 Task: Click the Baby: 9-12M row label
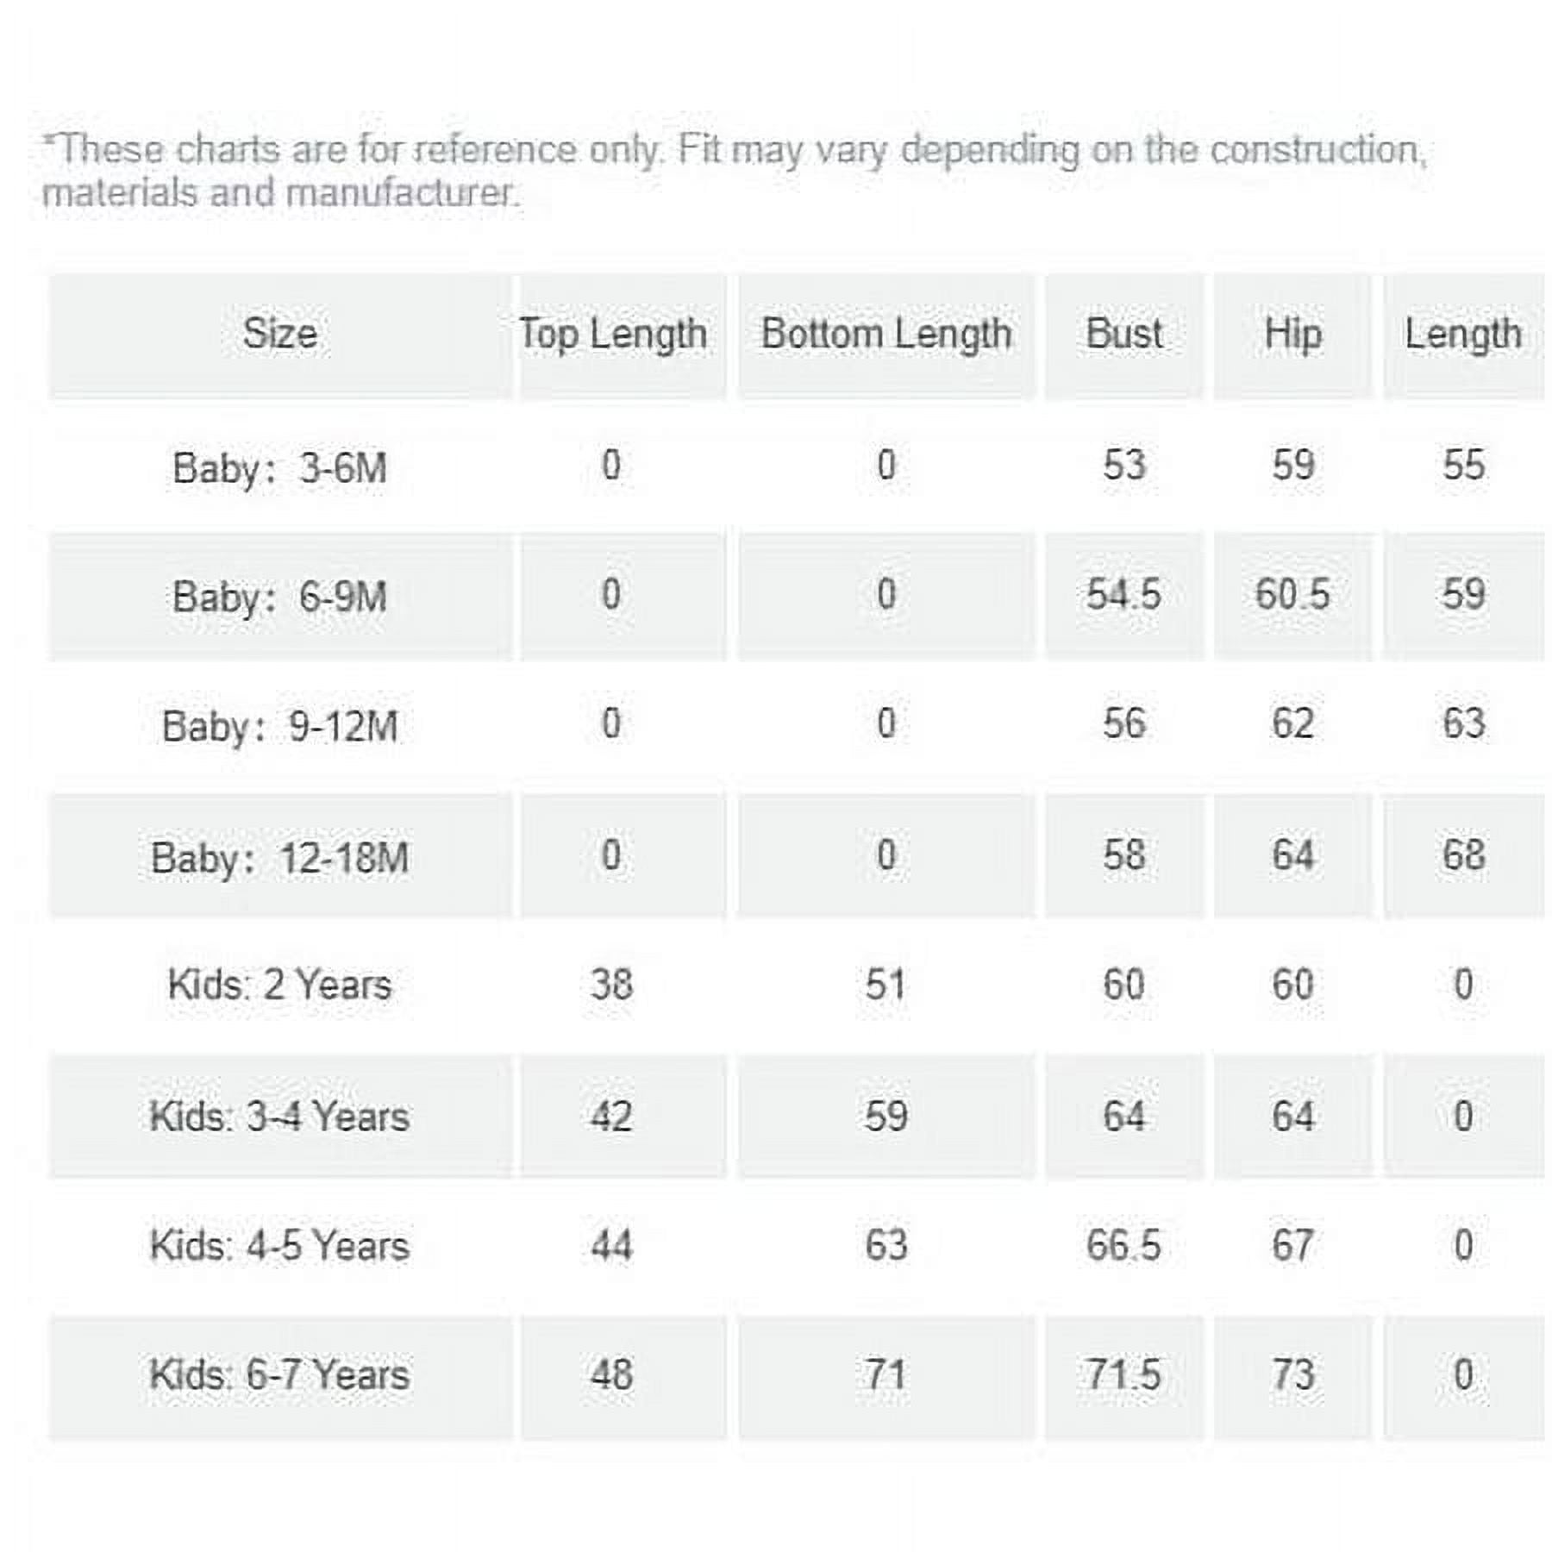(280, 726)
